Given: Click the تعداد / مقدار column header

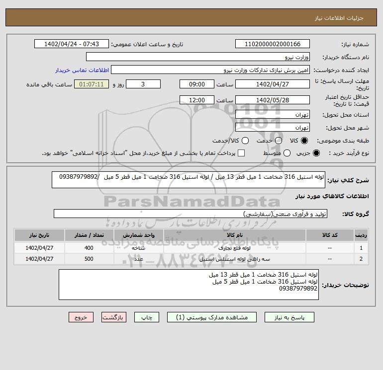Looking at the screenshot, I should (89, 235).
